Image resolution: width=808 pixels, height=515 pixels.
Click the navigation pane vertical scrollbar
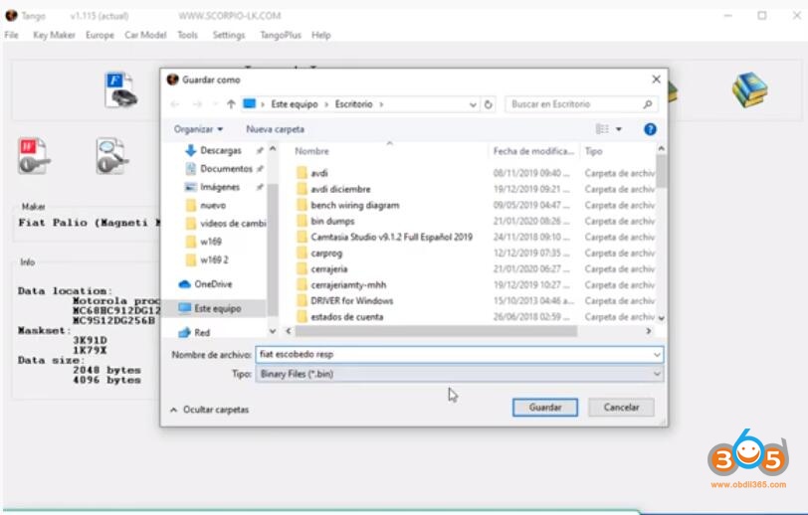point(273,248)
